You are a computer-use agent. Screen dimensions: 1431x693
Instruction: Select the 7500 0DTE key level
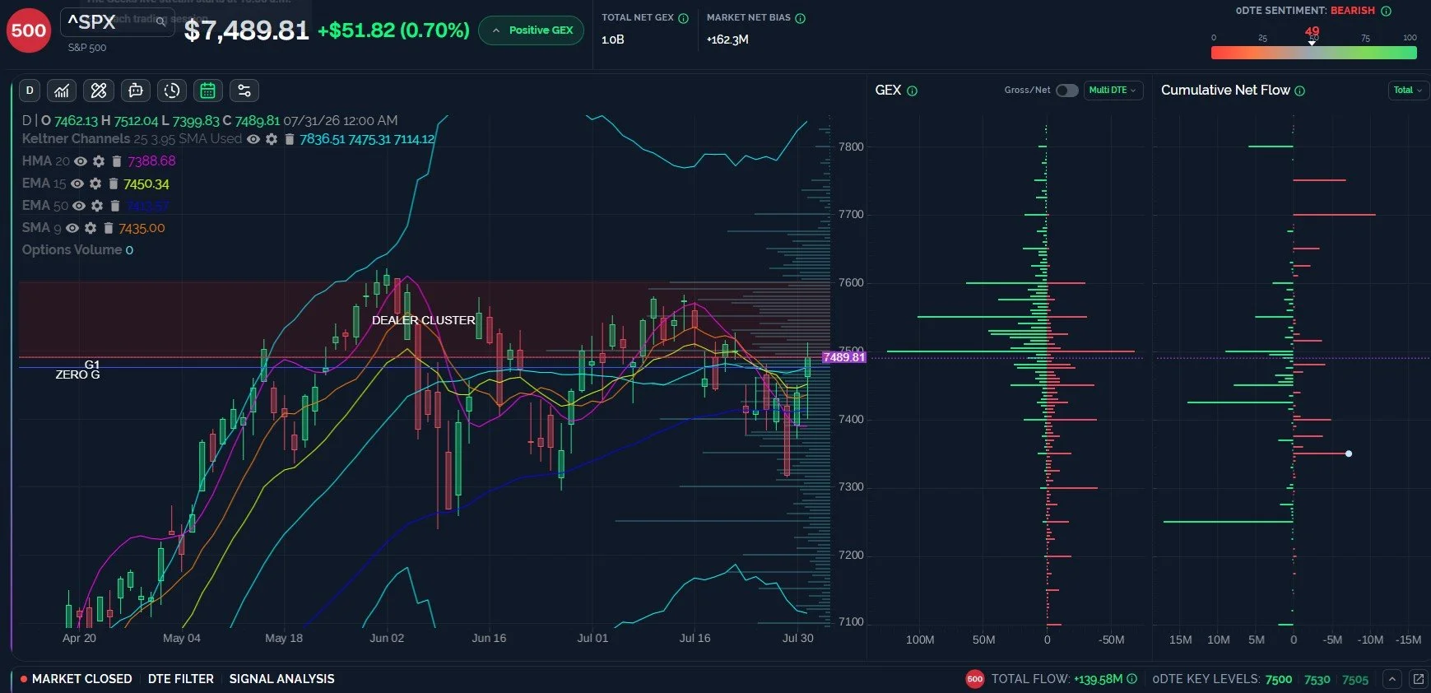(x=1278, y=680)
